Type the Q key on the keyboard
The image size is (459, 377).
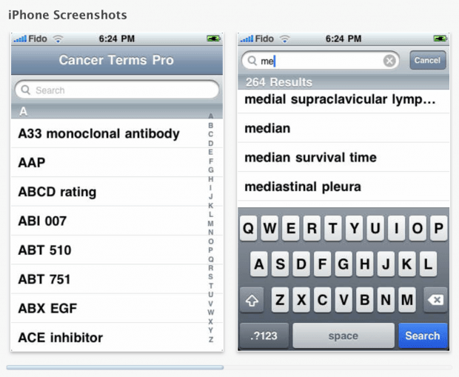pyautogui.click(x=249, y=230)
